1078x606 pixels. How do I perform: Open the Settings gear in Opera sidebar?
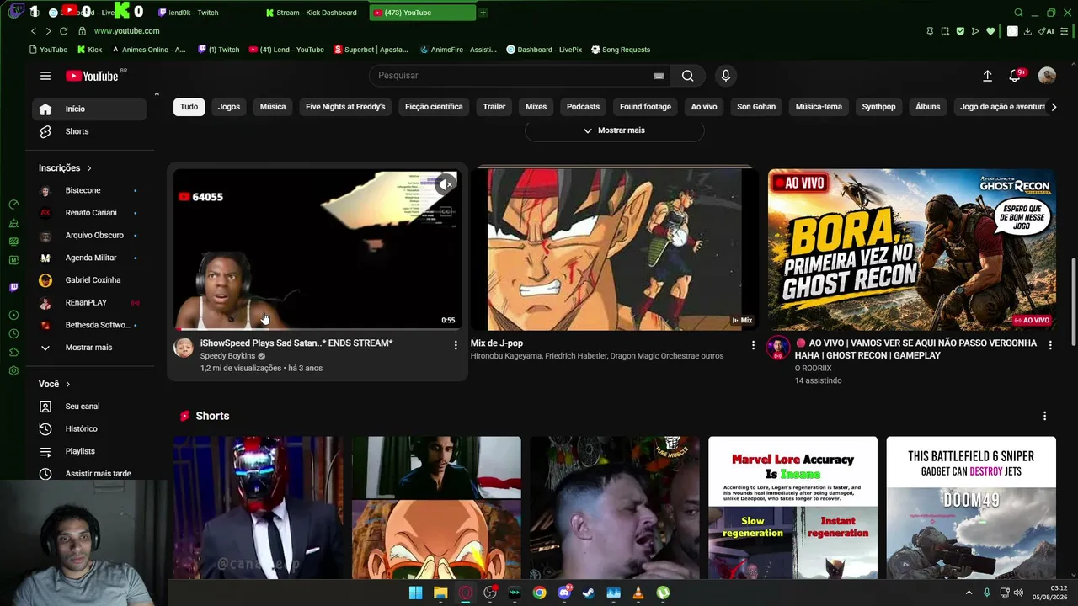coord(13,370)
